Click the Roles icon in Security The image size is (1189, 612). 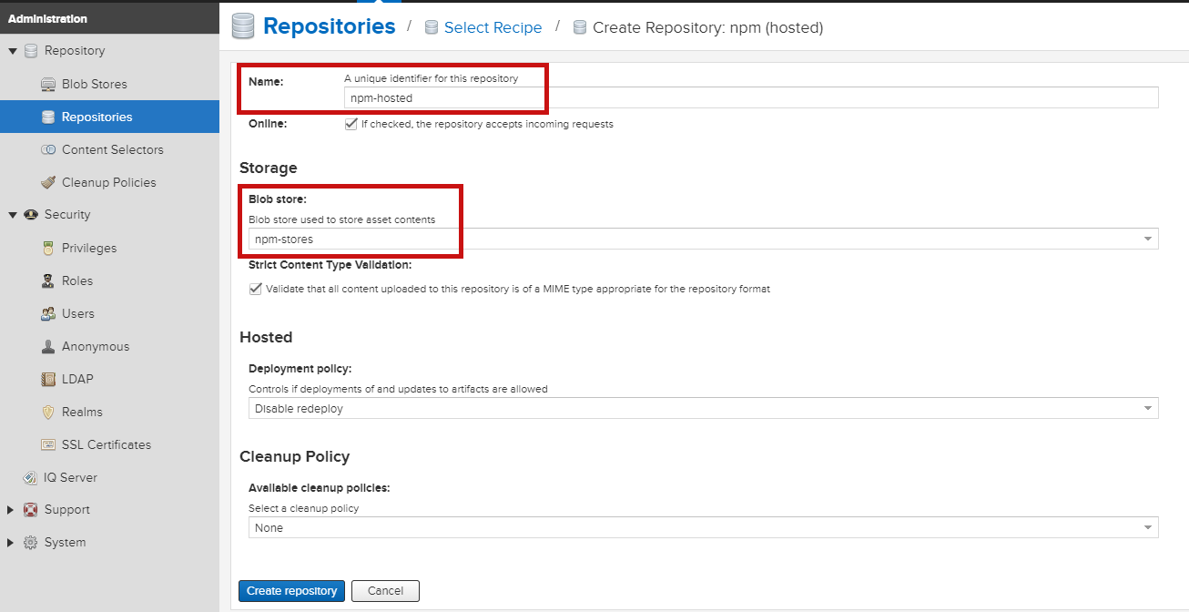pyautogui.click(x=48, y=281)
